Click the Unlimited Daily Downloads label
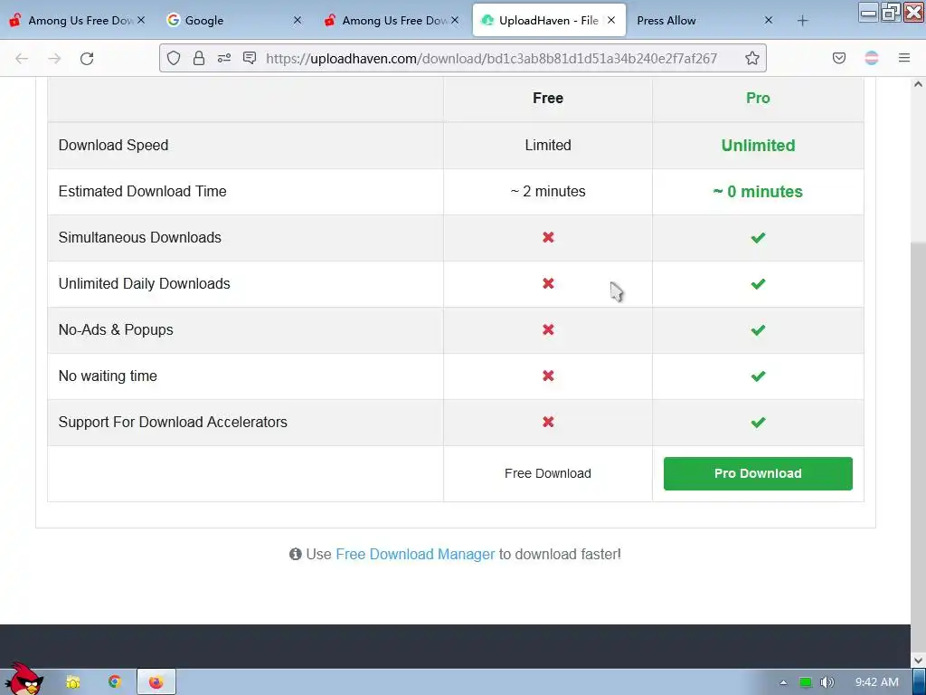Screen dimensions: 926x695 tap(144, 283)
